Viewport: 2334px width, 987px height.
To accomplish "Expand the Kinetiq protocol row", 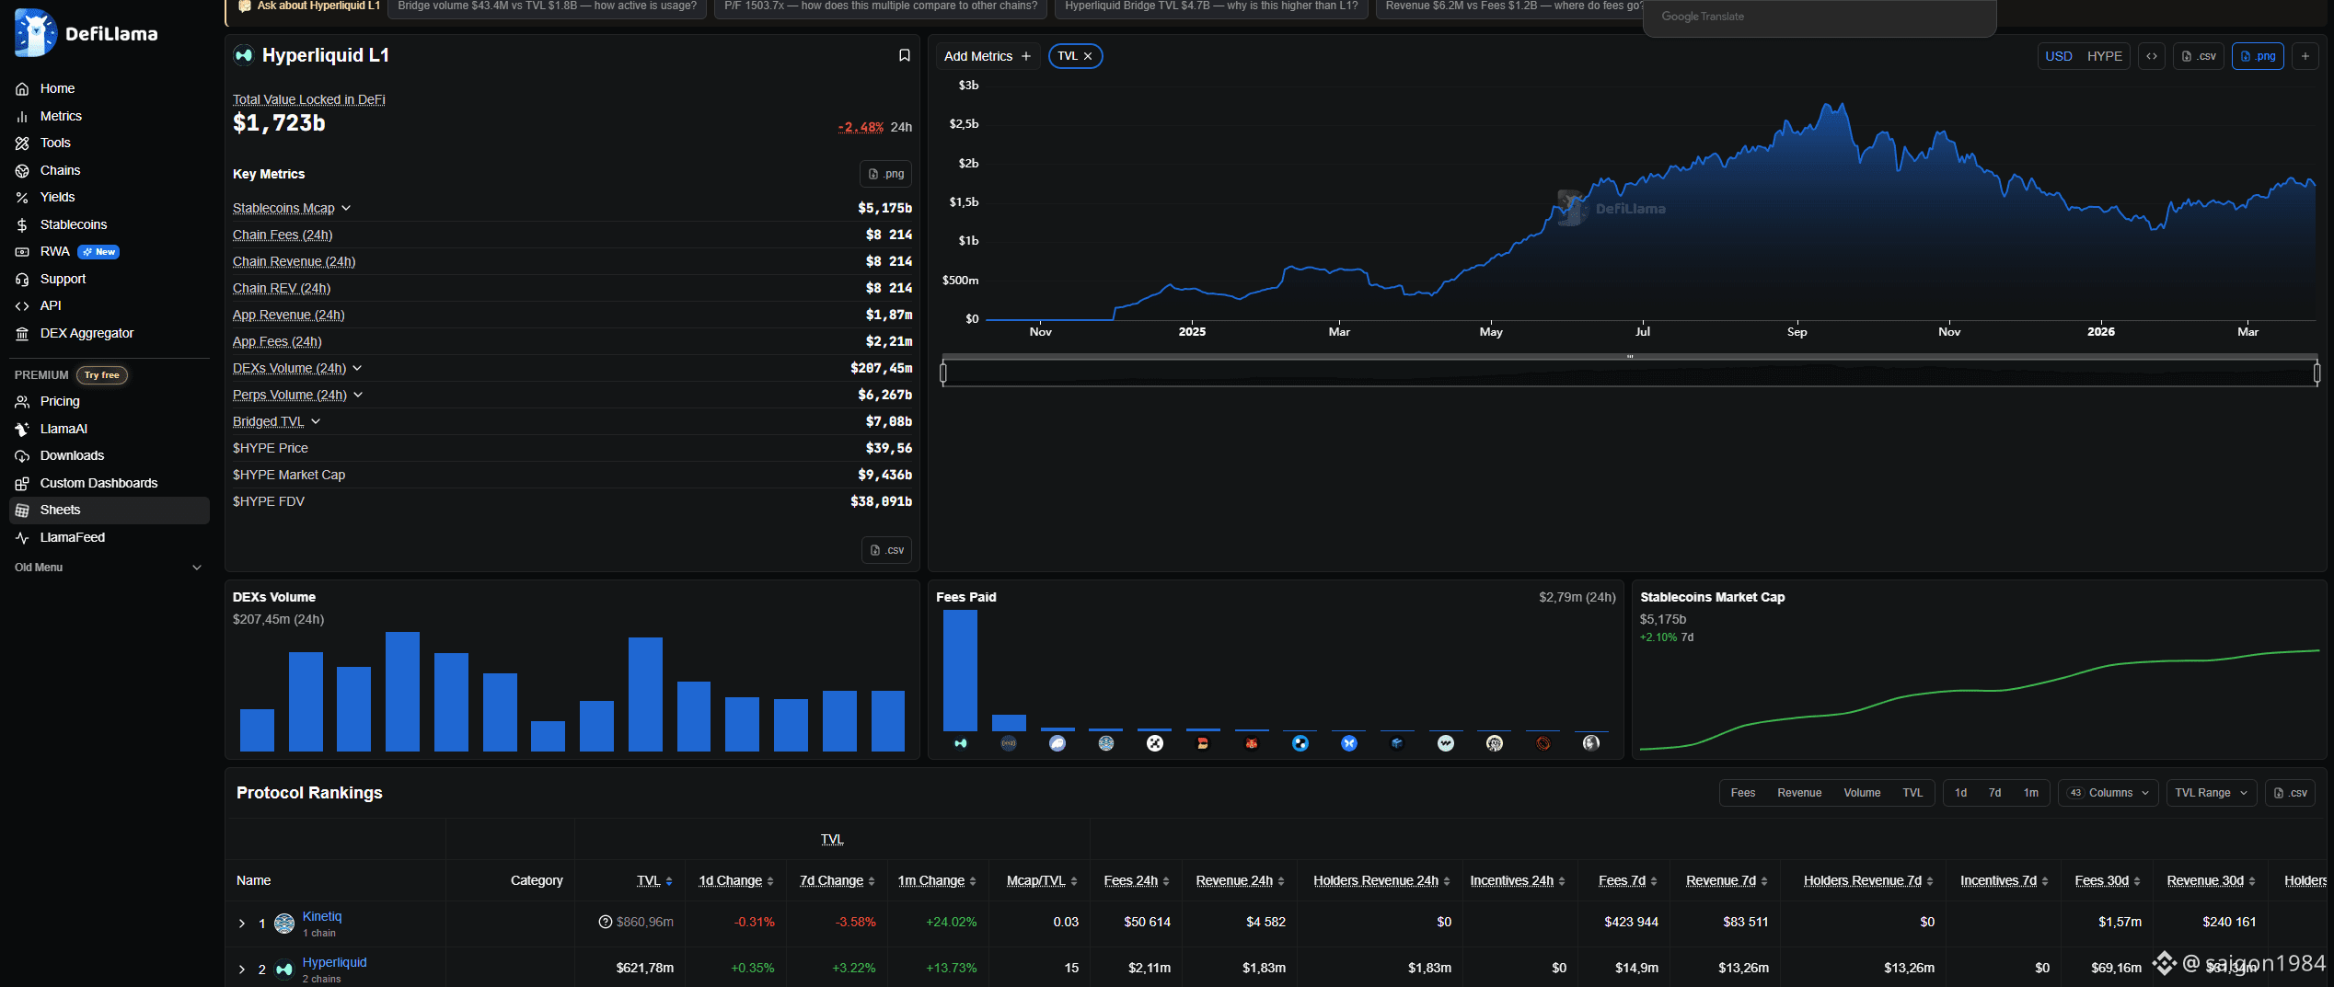I will (x=242, y=924).
